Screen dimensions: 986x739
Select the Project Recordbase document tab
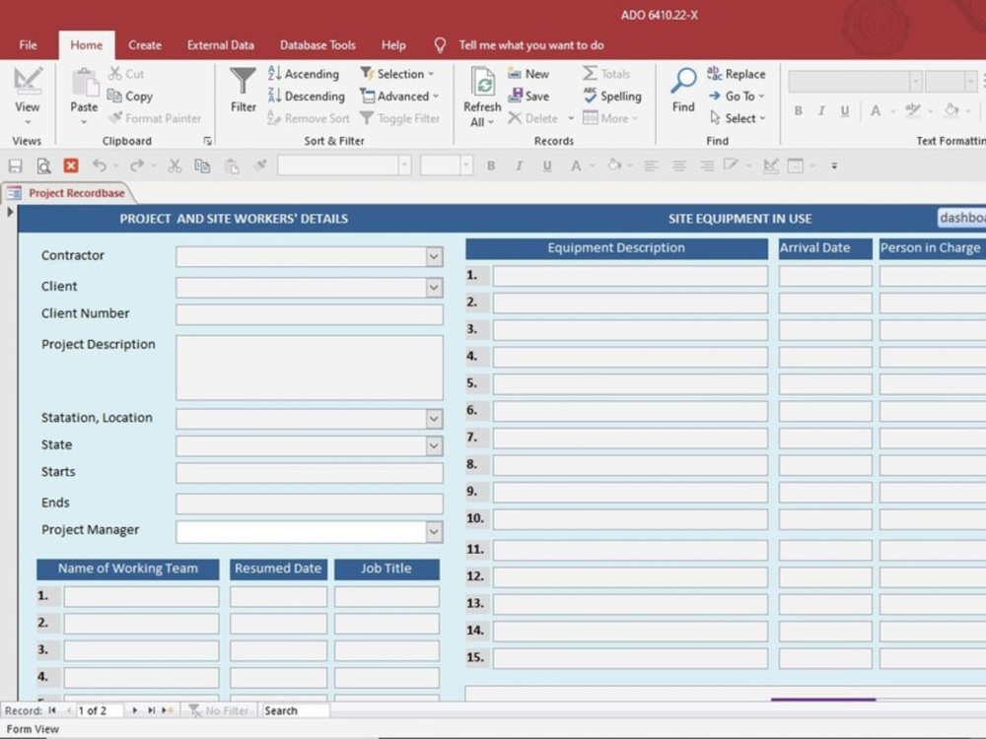click(76, 193)
